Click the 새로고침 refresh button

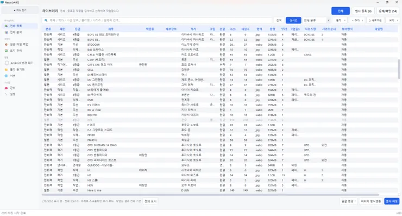click(375, 20)
